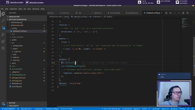Expand the utils folder

coord(27,54)
